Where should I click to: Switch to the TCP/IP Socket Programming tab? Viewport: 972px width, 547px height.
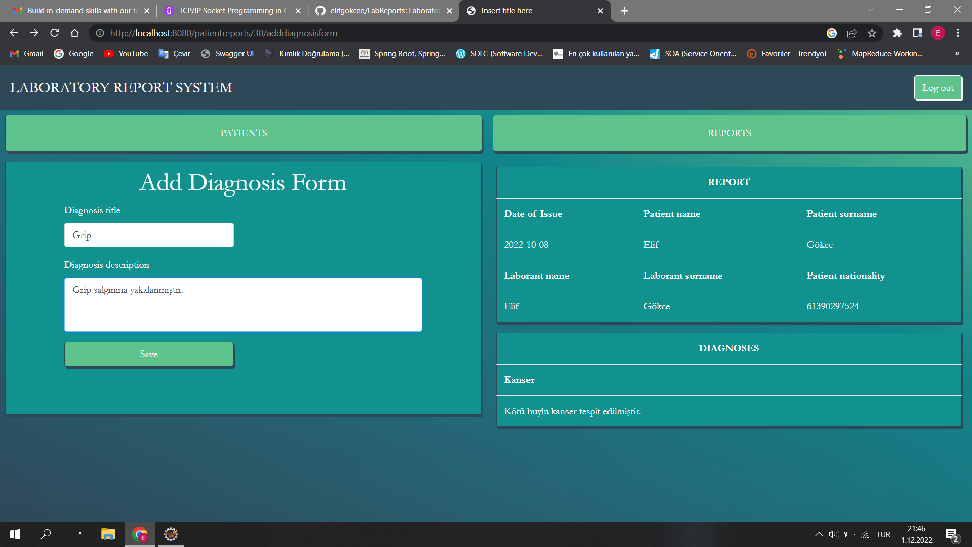pyautogui.click(x=228, y=10)
